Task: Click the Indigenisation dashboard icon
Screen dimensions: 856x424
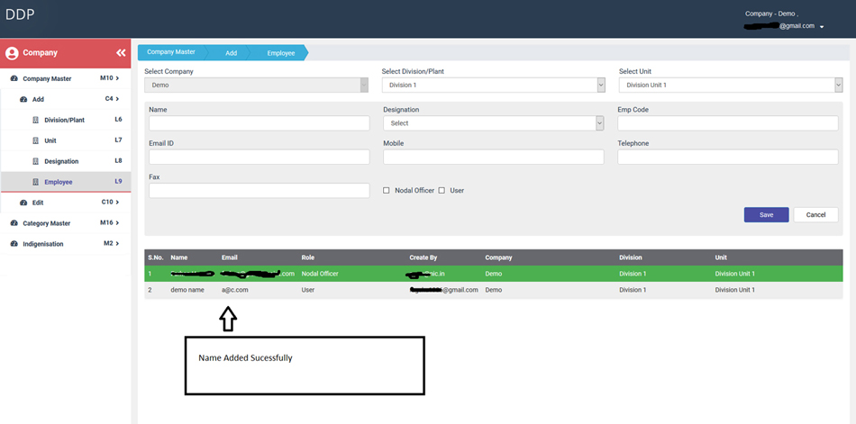Action: [14, 244]
